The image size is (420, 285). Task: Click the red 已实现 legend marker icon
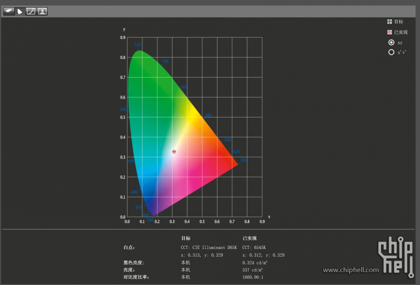tap(390, 32)
